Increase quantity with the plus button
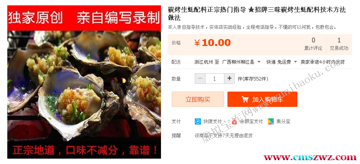 (x=229, y=79)
